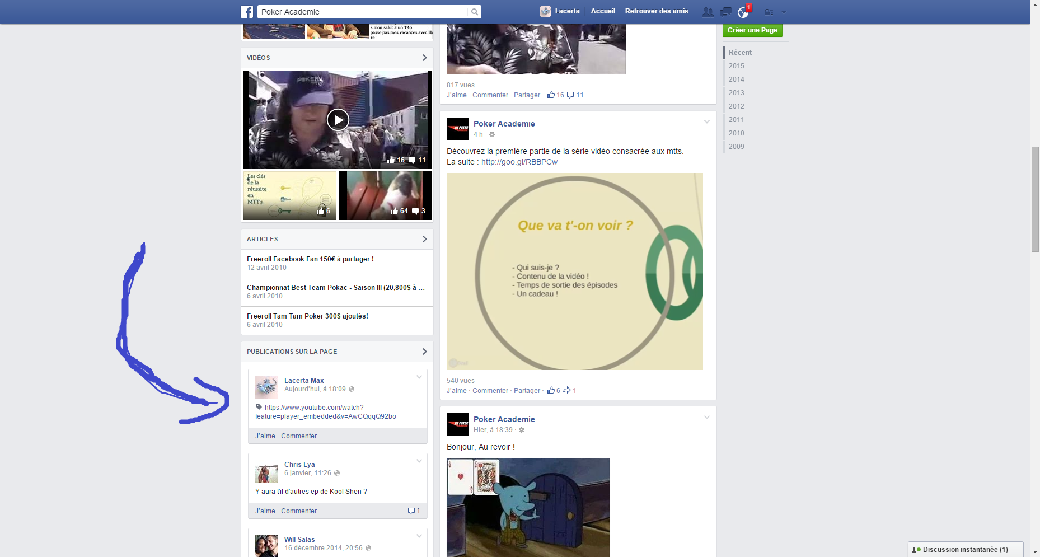This screenshot has height=557, width=1040.
Task: Click the Facebook logo icon
Action: [x=247, y=11]
